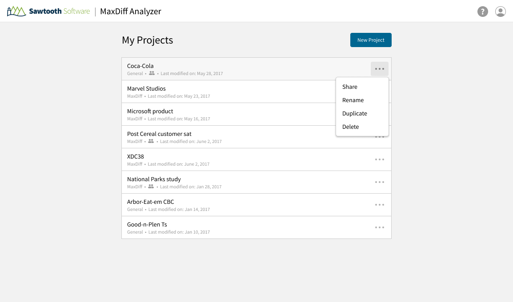Image resolution: width=513 pixels, height=302 pixels.
Task: Click the help question mark icon
Action: [x=482, y=12]
